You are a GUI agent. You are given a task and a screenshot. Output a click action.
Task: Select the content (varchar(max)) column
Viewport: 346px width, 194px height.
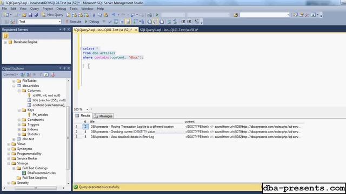[x=49, y=105]
